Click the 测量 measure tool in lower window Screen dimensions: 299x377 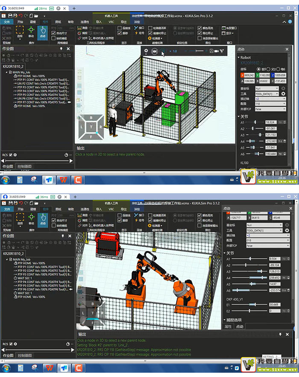83,215
